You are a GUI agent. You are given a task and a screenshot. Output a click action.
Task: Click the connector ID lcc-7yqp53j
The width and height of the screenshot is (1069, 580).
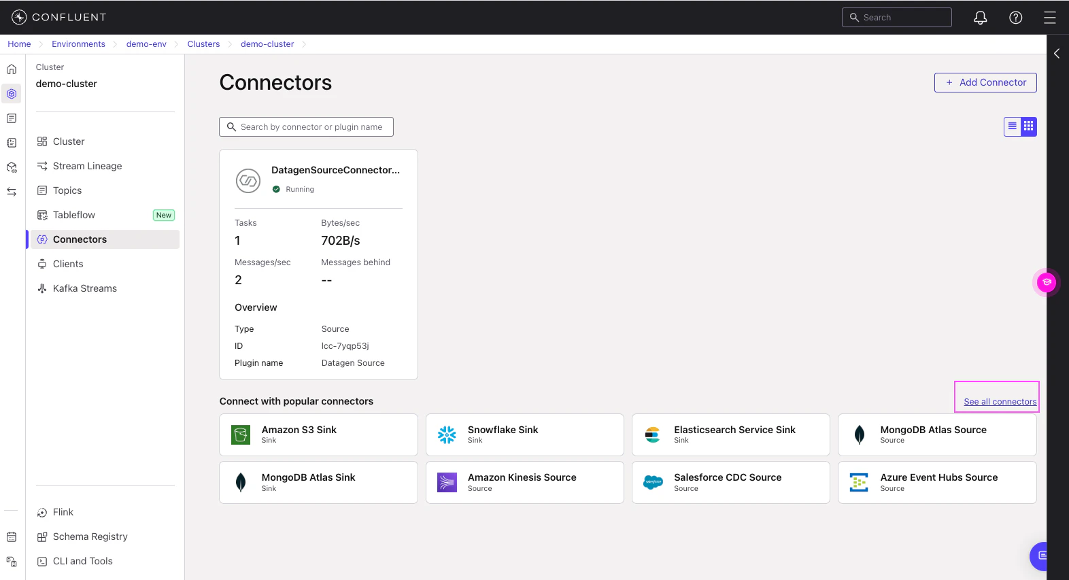(345, 346)
